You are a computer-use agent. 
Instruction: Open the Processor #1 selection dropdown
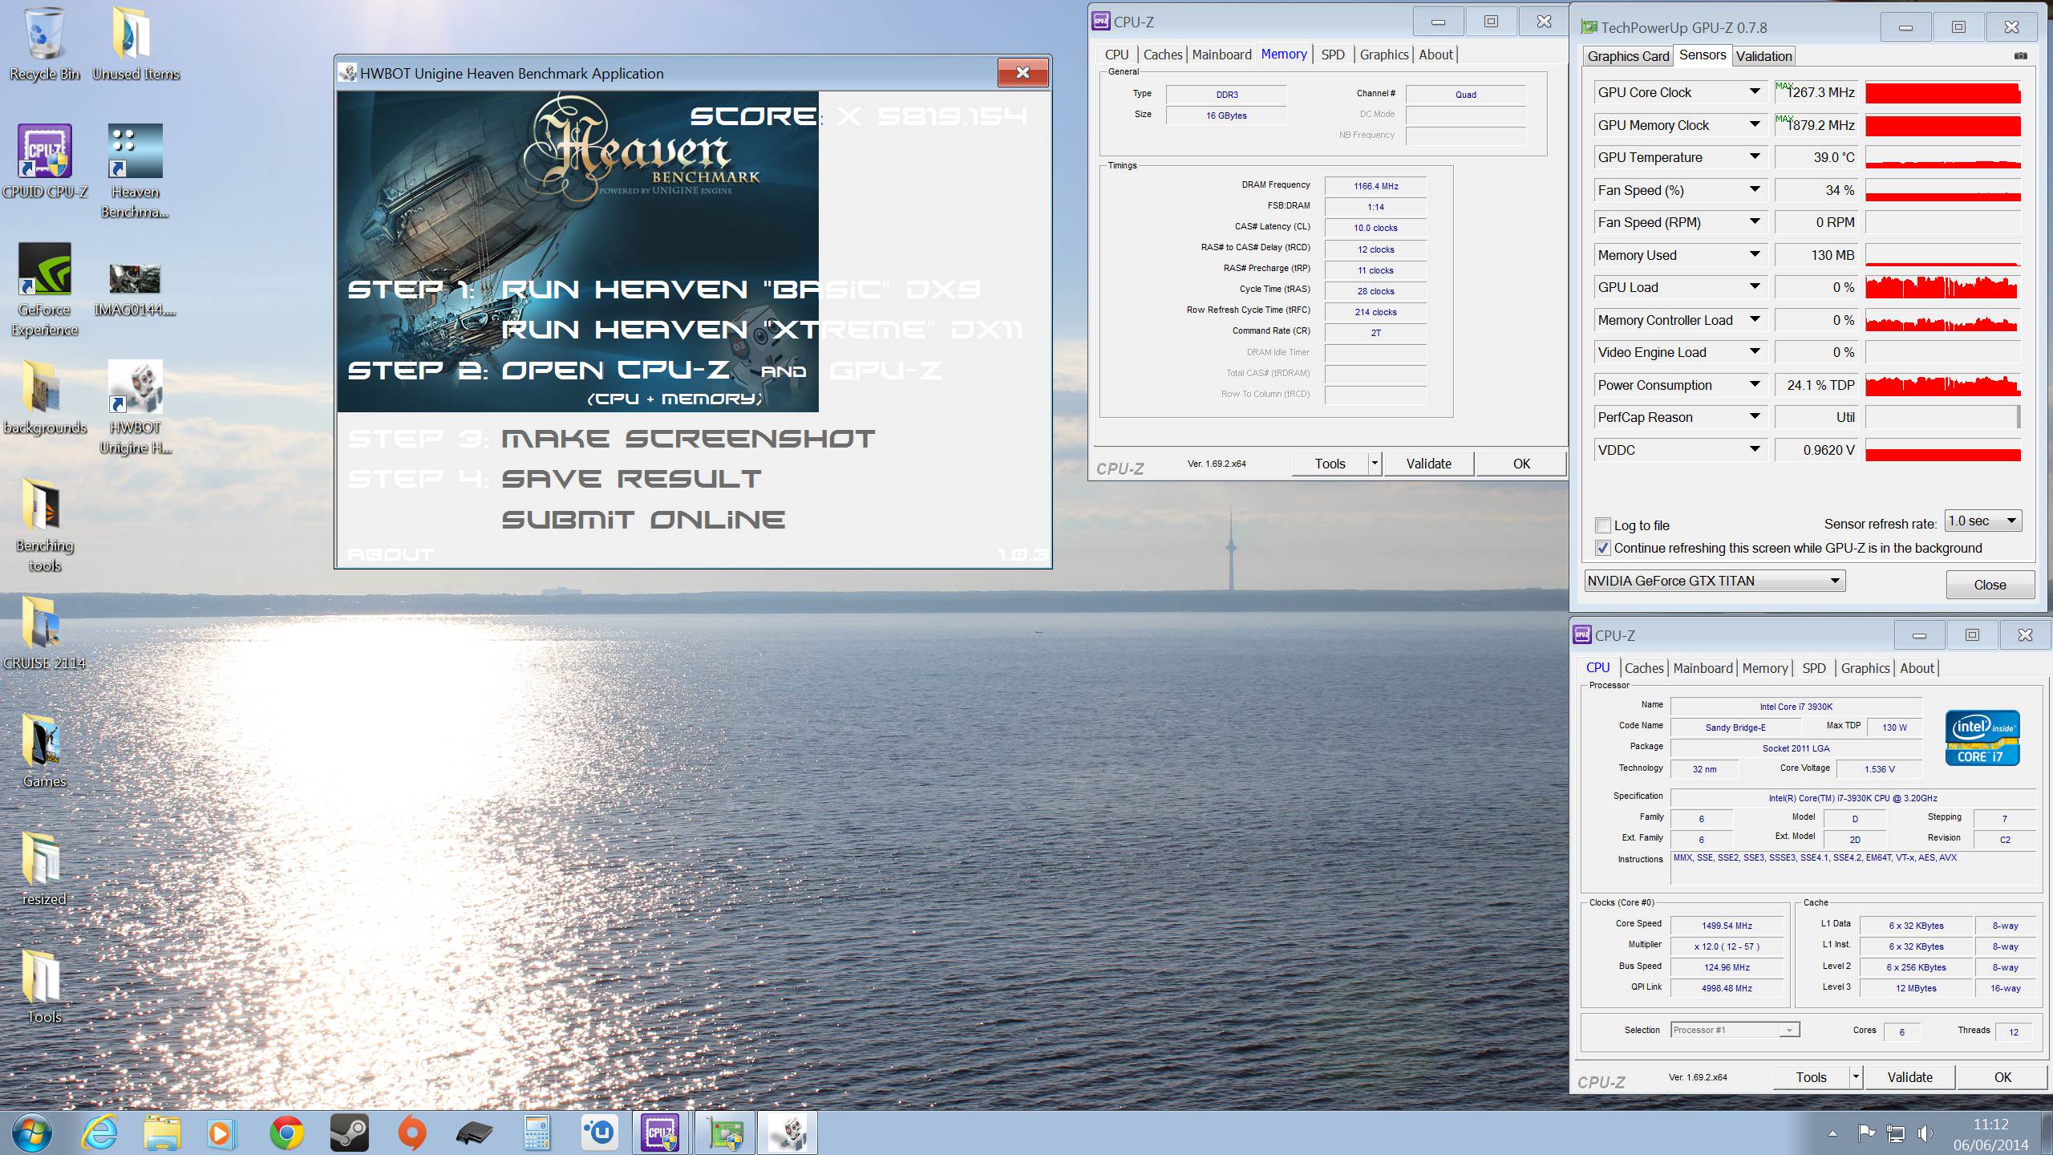1735,1030
